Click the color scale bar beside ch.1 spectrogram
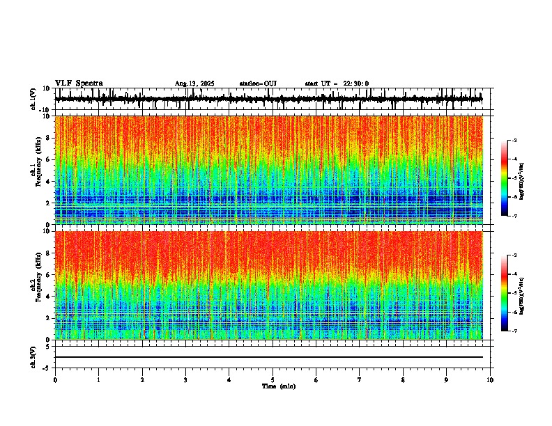 (x=505, y=178)
